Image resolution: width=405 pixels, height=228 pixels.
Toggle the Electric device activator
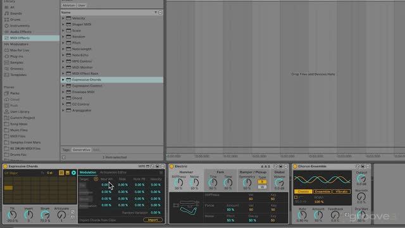point(171,167)
